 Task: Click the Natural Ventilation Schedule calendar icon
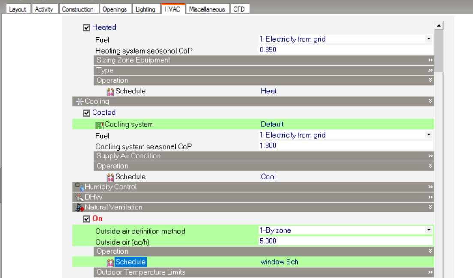(x=110, y=262)
